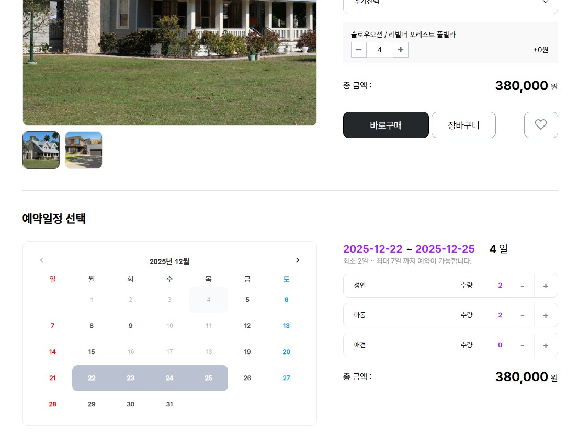Increase 아동 quantity with plus

point(546,315)
